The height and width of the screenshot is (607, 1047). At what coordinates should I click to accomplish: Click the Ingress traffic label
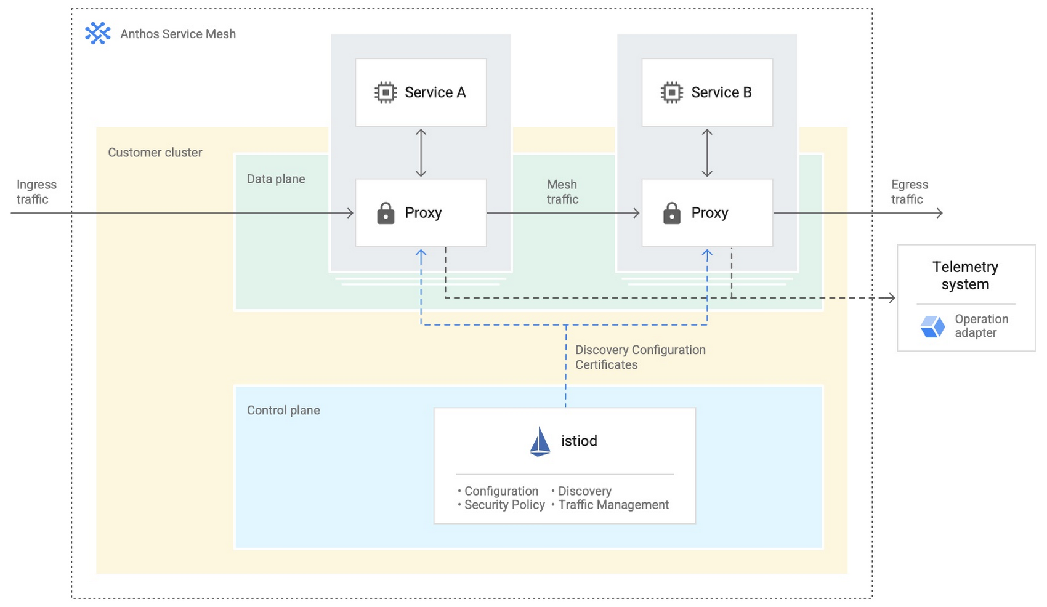36,191
